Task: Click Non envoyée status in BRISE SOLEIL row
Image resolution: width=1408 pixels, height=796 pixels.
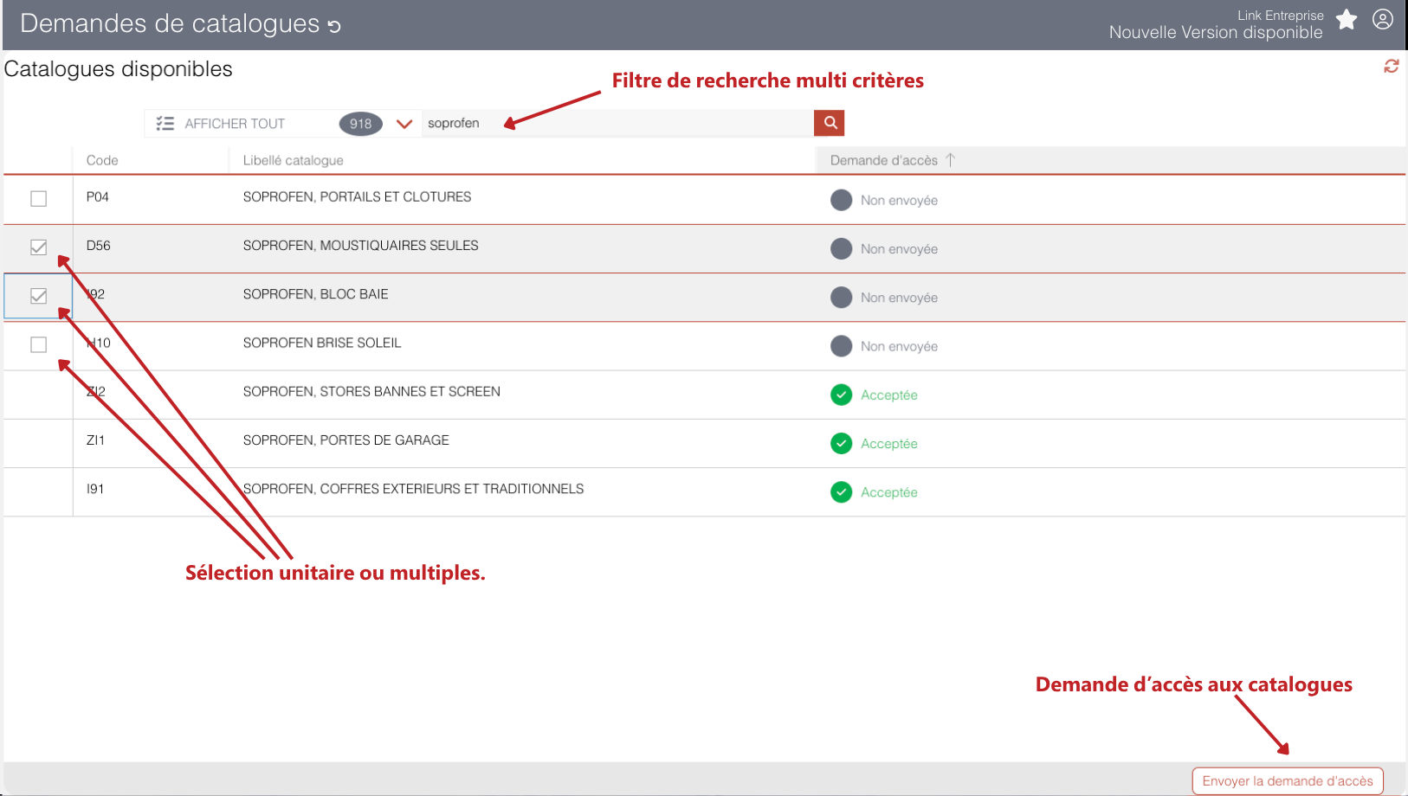Action: 899,346
